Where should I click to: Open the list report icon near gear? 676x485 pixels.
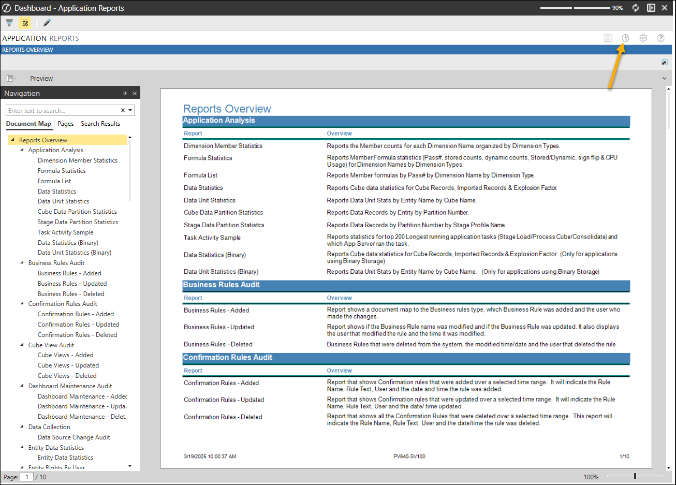click(608, 38)
